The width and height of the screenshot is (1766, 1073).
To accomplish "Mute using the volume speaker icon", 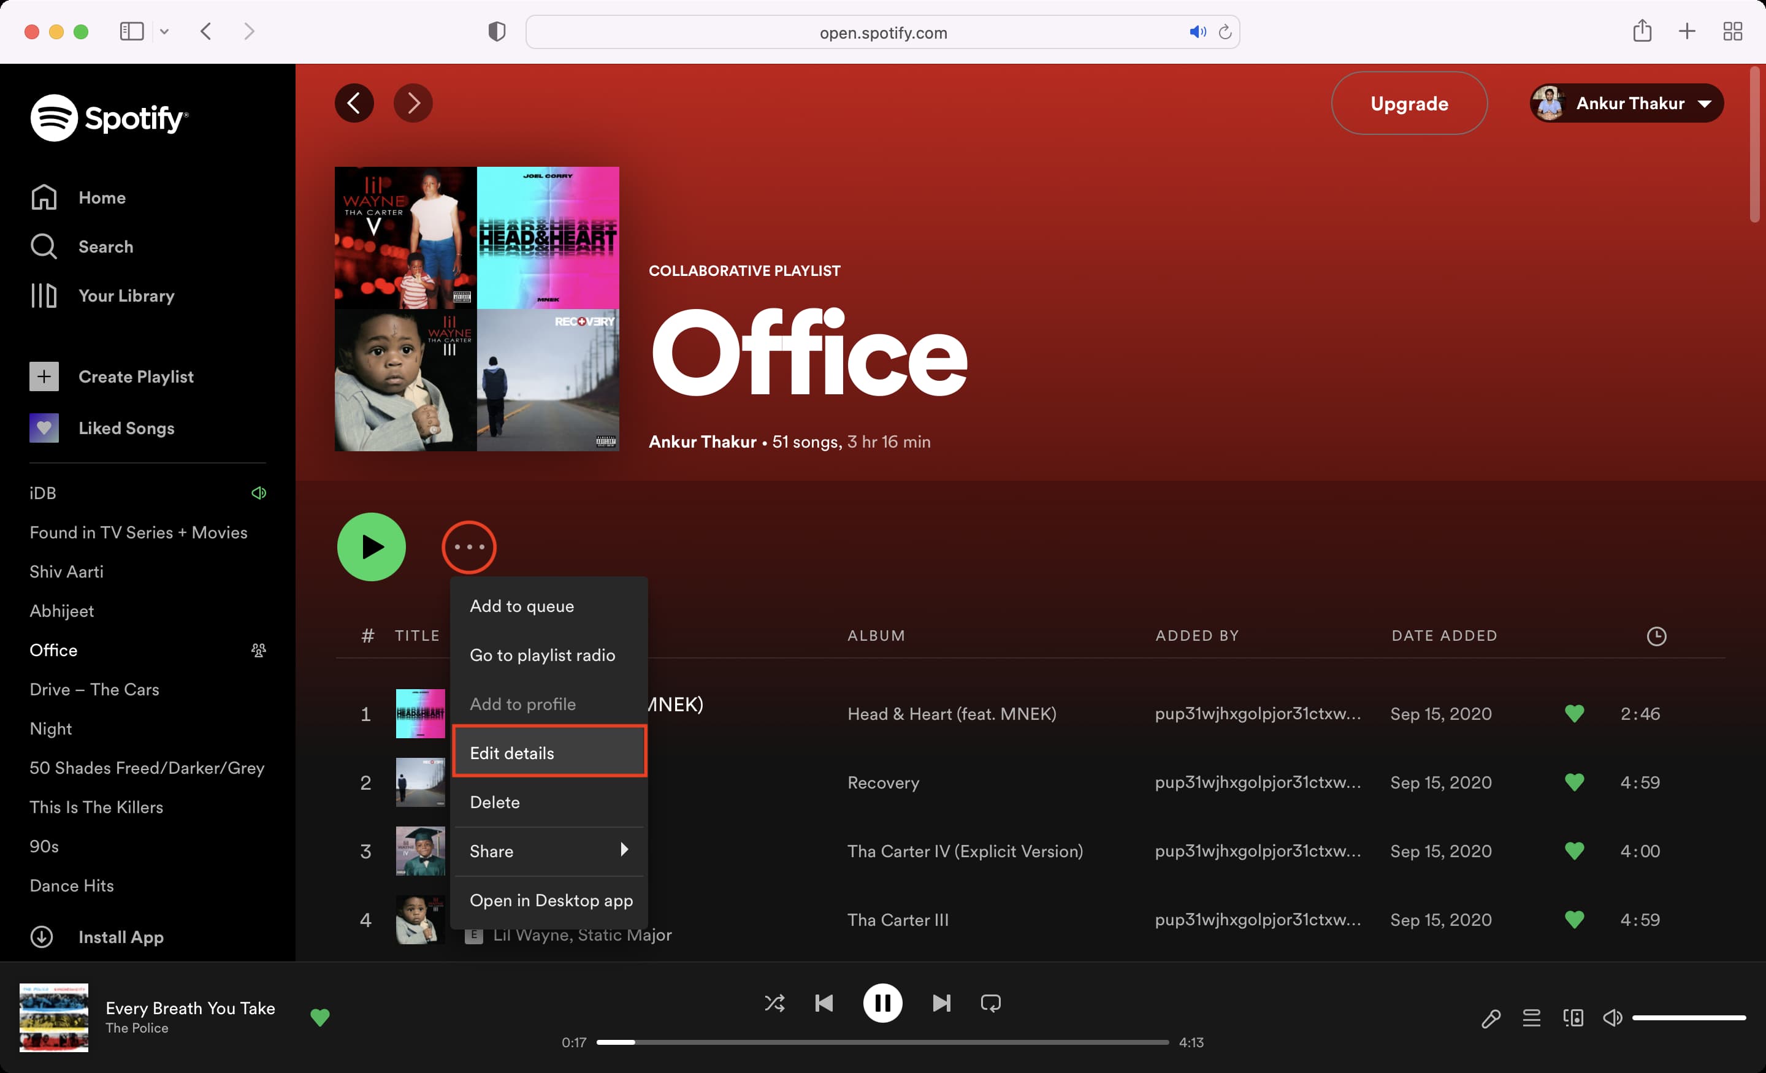I will coord(1613,1018).
